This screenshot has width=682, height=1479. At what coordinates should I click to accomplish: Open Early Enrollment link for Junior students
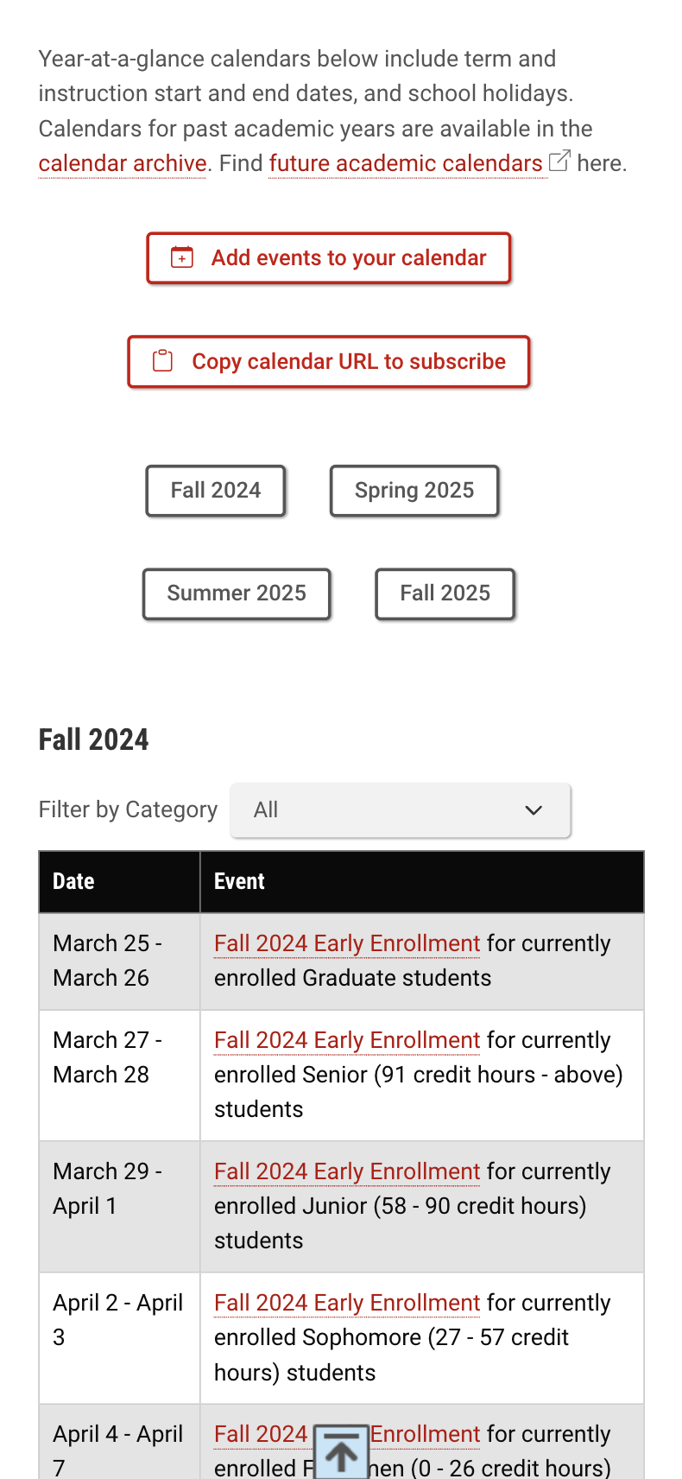tap(346, 1171)
